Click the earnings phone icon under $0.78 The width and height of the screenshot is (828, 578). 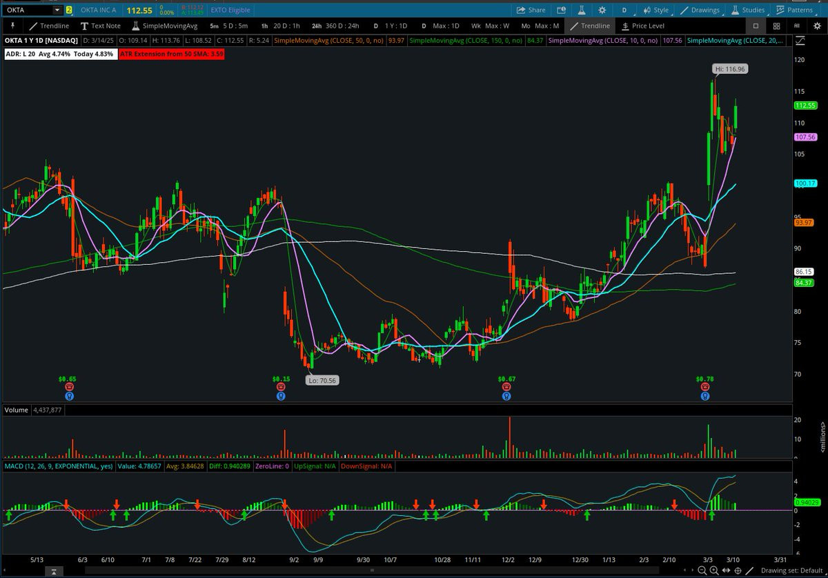tap(704, 388)
